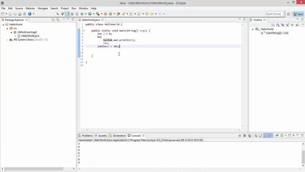Collapse the src folder node

[x=7, y=29]
